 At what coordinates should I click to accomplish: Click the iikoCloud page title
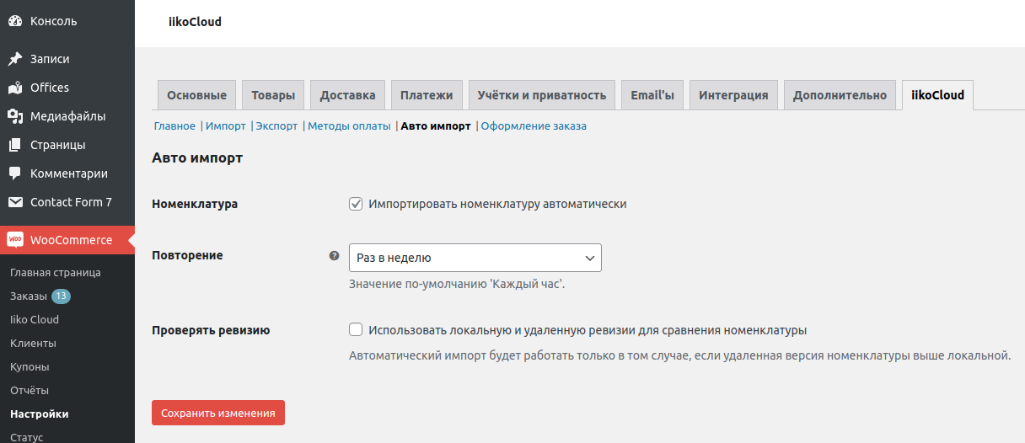pyautogui.click(x=195, y=22)
